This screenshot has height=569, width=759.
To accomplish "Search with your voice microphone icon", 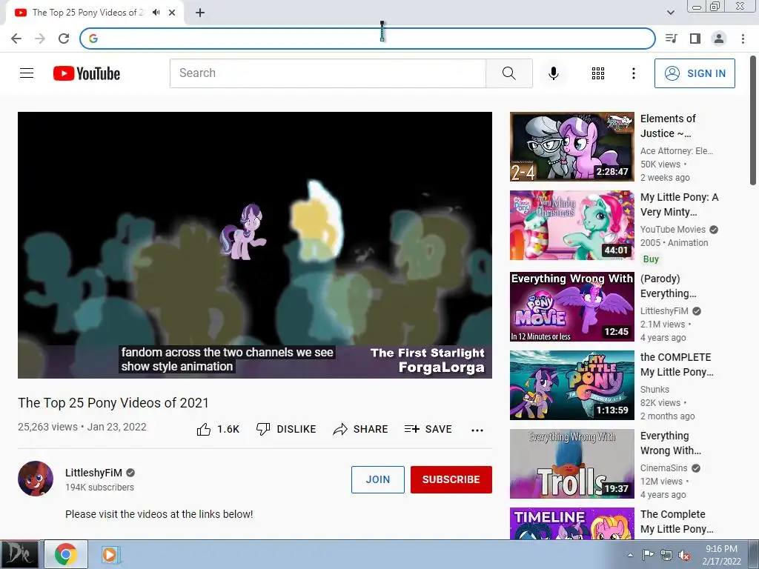I will [553, 73].
